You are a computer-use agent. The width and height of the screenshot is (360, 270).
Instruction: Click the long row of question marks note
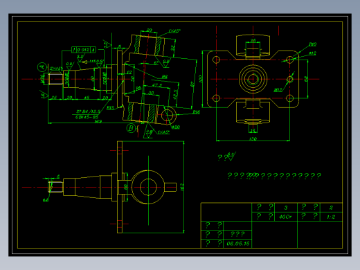274,176
